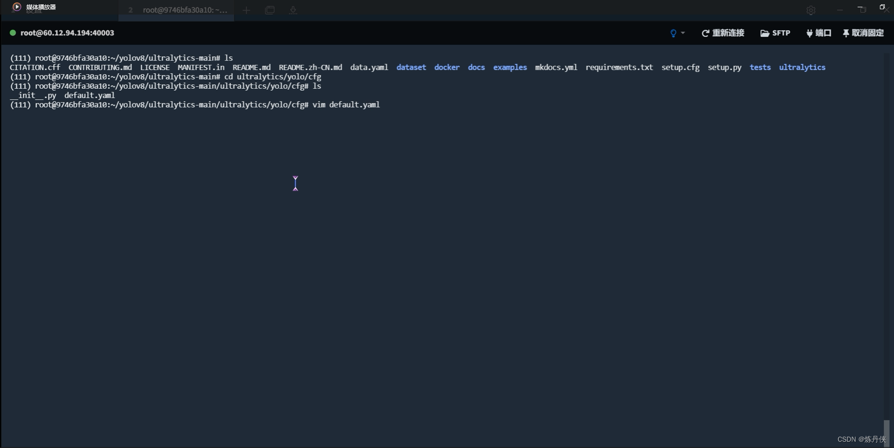Click the __init__.py file name
This screenshot has height=448, width=894.
[33, 96]
